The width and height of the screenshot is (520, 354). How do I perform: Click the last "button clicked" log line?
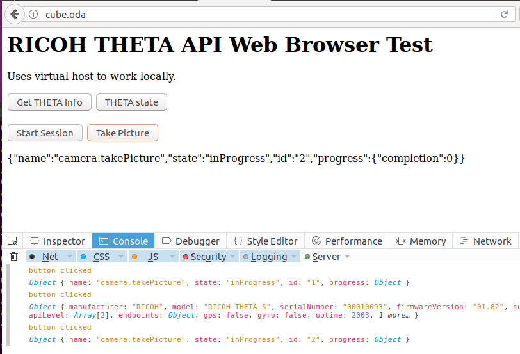(x=60, y=327)
